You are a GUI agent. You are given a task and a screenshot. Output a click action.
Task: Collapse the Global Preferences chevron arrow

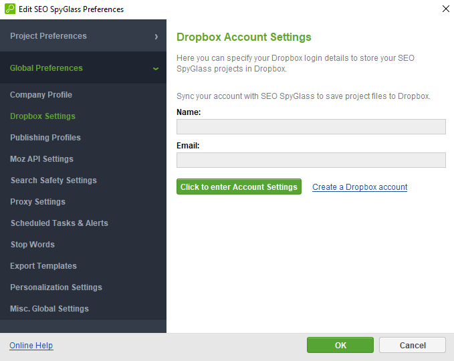pos(156,69)
